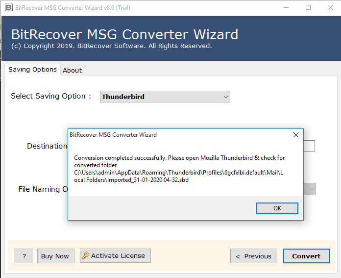Click the key icon on Activate License
This screenshot has height=278, width=341.
pyautogui.click(x=85, y=255)
